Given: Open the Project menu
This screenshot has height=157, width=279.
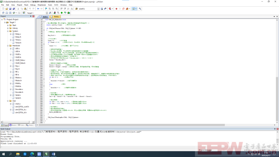Looking at the screenshot, I should 19,5.
